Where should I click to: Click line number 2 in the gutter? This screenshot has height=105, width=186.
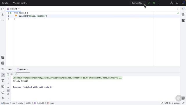pos(8,16)
